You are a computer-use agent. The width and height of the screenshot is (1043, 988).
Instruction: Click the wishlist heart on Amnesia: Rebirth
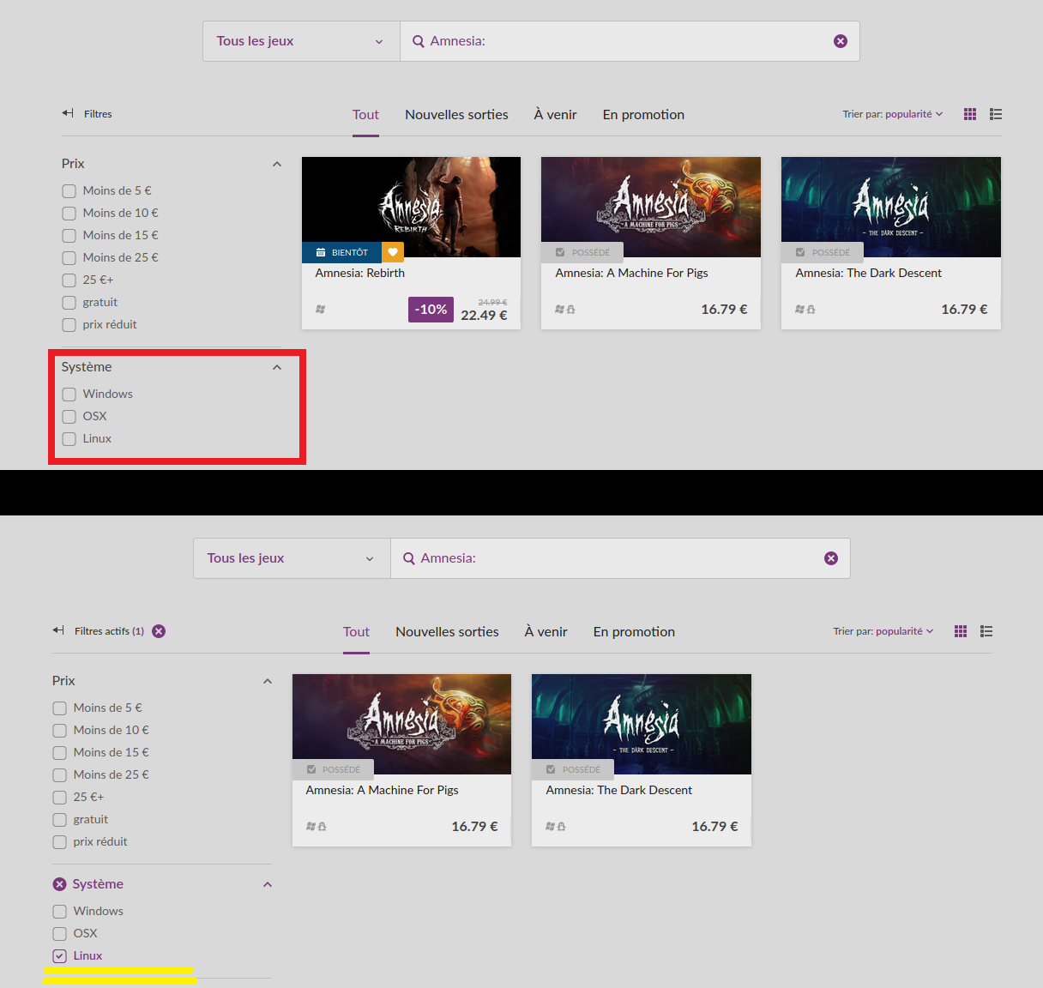tap(393, 252)
